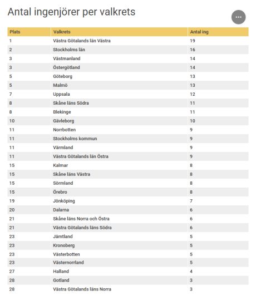
Task: Click the Gävleborg valkrets cell
Action: pyautogui.click(x=119, y=121)
